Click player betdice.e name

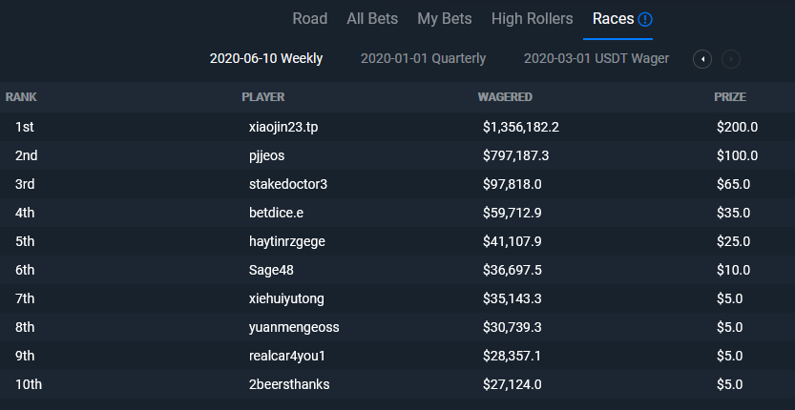[x=276, y=213]
